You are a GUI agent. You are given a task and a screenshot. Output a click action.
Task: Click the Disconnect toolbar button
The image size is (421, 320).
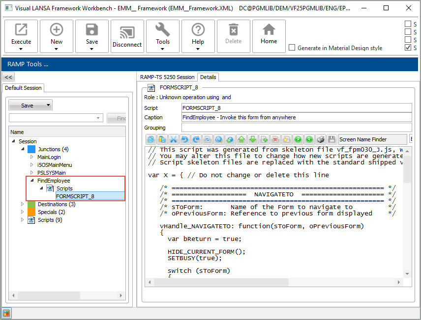point(127,36)
